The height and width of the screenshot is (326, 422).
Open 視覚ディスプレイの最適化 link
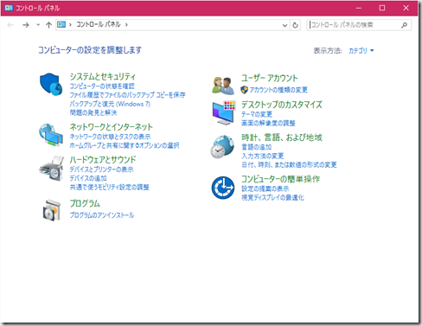[272, 198]
